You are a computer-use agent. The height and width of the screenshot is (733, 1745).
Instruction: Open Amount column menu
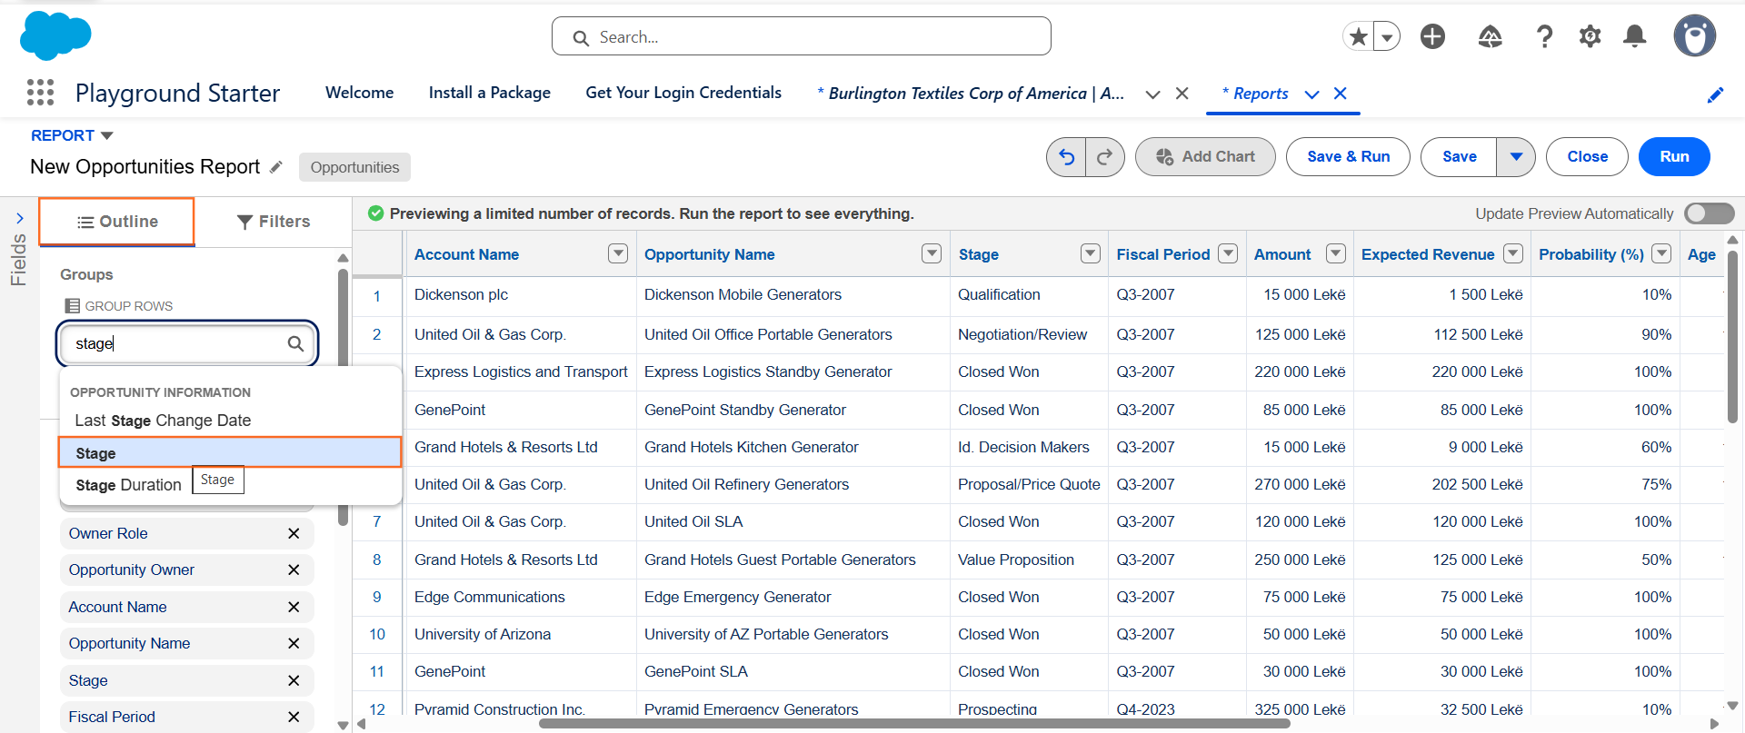1336,253
